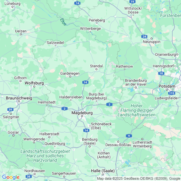Click the A2 highway shield east of Burg
Viewport: 181px width, 181px height.
[x=109, y=104]
